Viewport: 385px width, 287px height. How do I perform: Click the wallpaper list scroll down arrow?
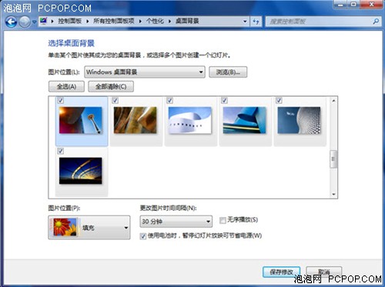tap(333, 194)
